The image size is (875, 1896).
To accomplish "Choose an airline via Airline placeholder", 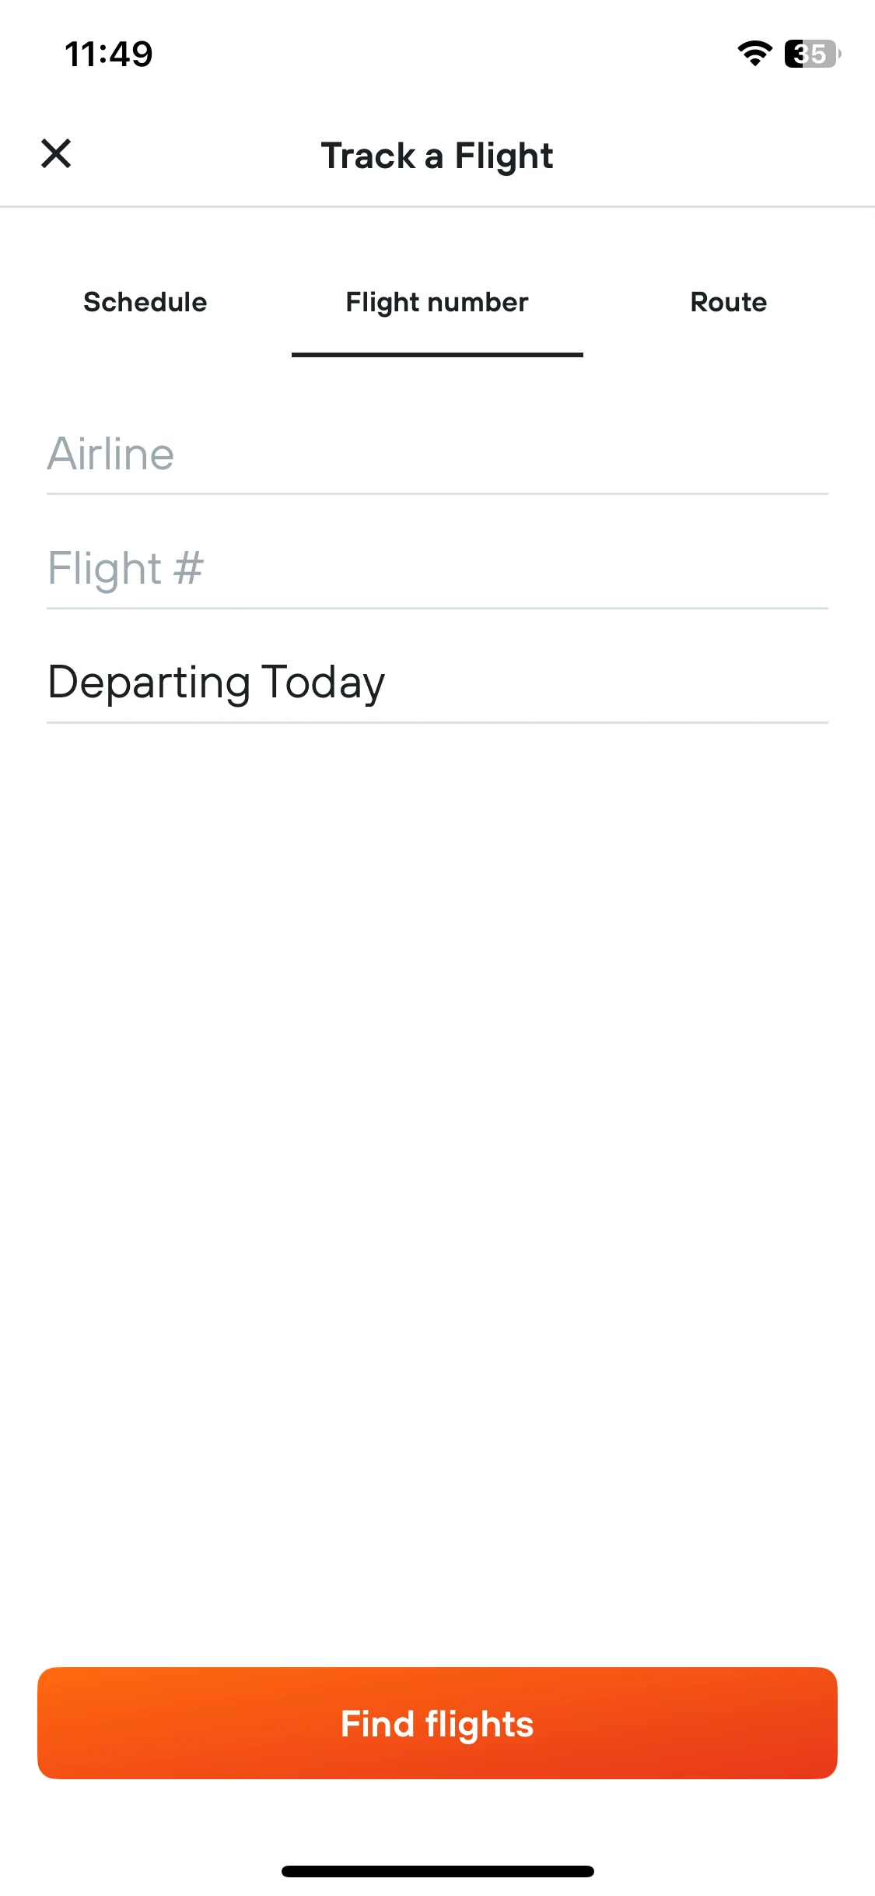I will (110, 454).
